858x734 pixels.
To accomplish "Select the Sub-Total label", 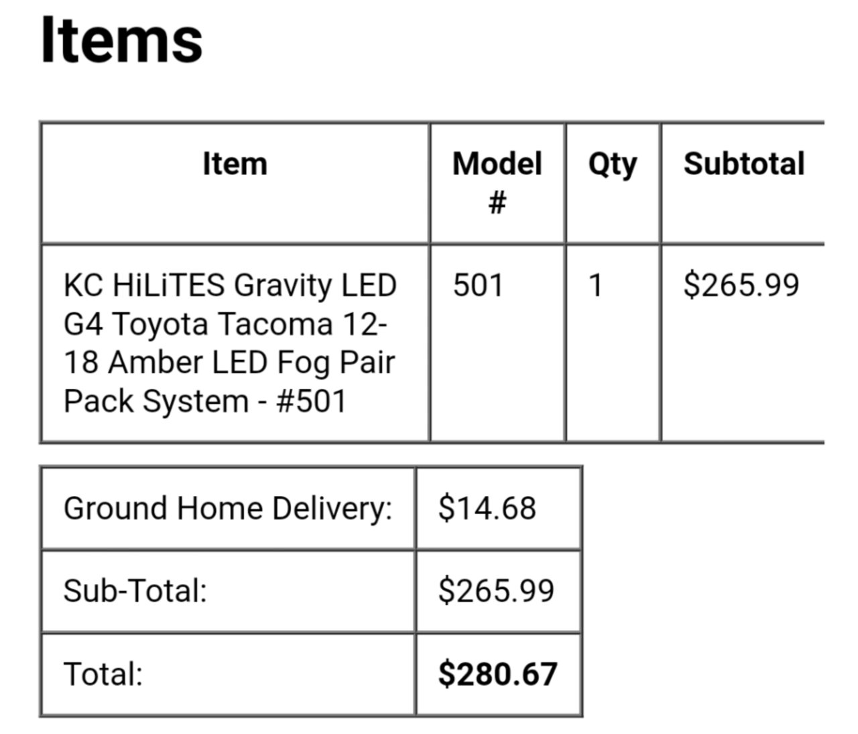I will click(135, 591).
